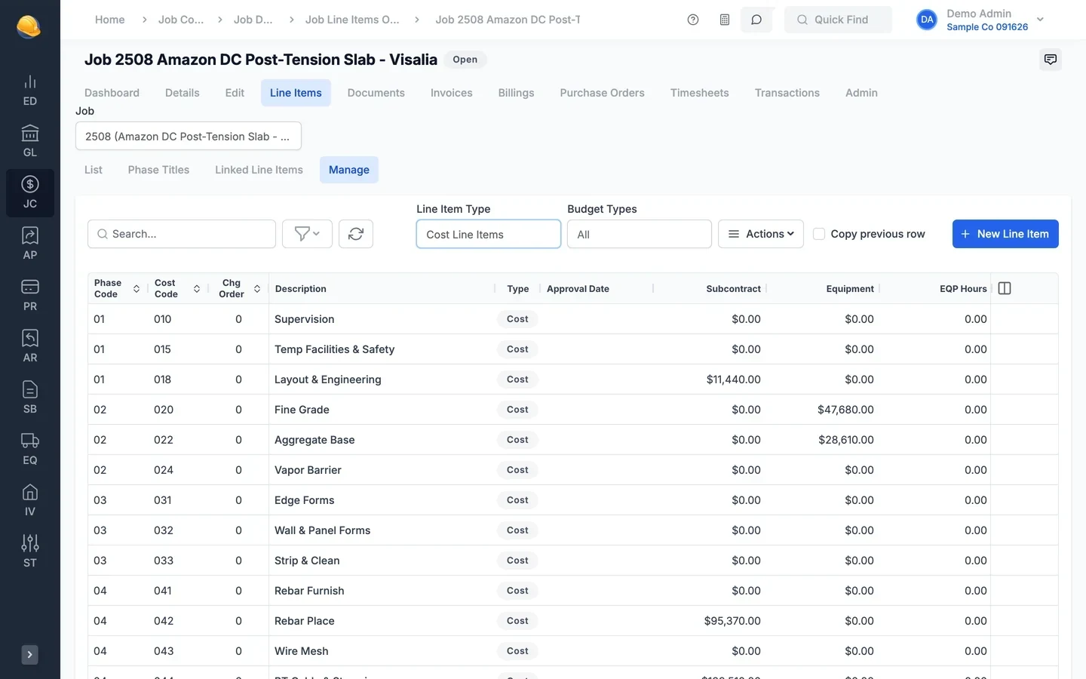Open the IV inventory module
The image size is (1086, 679).
tap(29, 501)
